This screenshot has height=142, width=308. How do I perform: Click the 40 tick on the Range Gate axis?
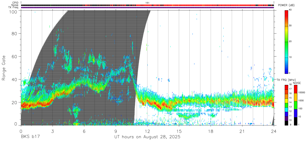tap(14, 79)
